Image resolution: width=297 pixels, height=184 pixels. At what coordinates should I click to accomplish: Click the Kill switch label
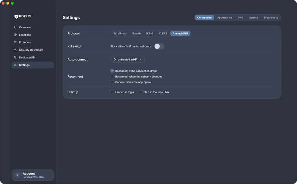pos(75,46)
